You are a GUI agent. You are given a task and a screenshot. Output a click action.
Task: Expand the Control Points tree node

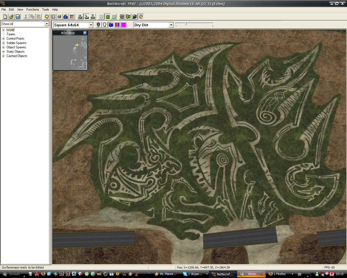pyautogui.click(x=4, y=39)
